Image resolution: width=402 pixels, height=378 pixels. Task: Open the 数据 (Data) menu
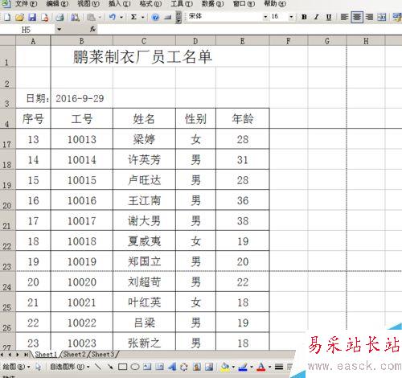212,4
